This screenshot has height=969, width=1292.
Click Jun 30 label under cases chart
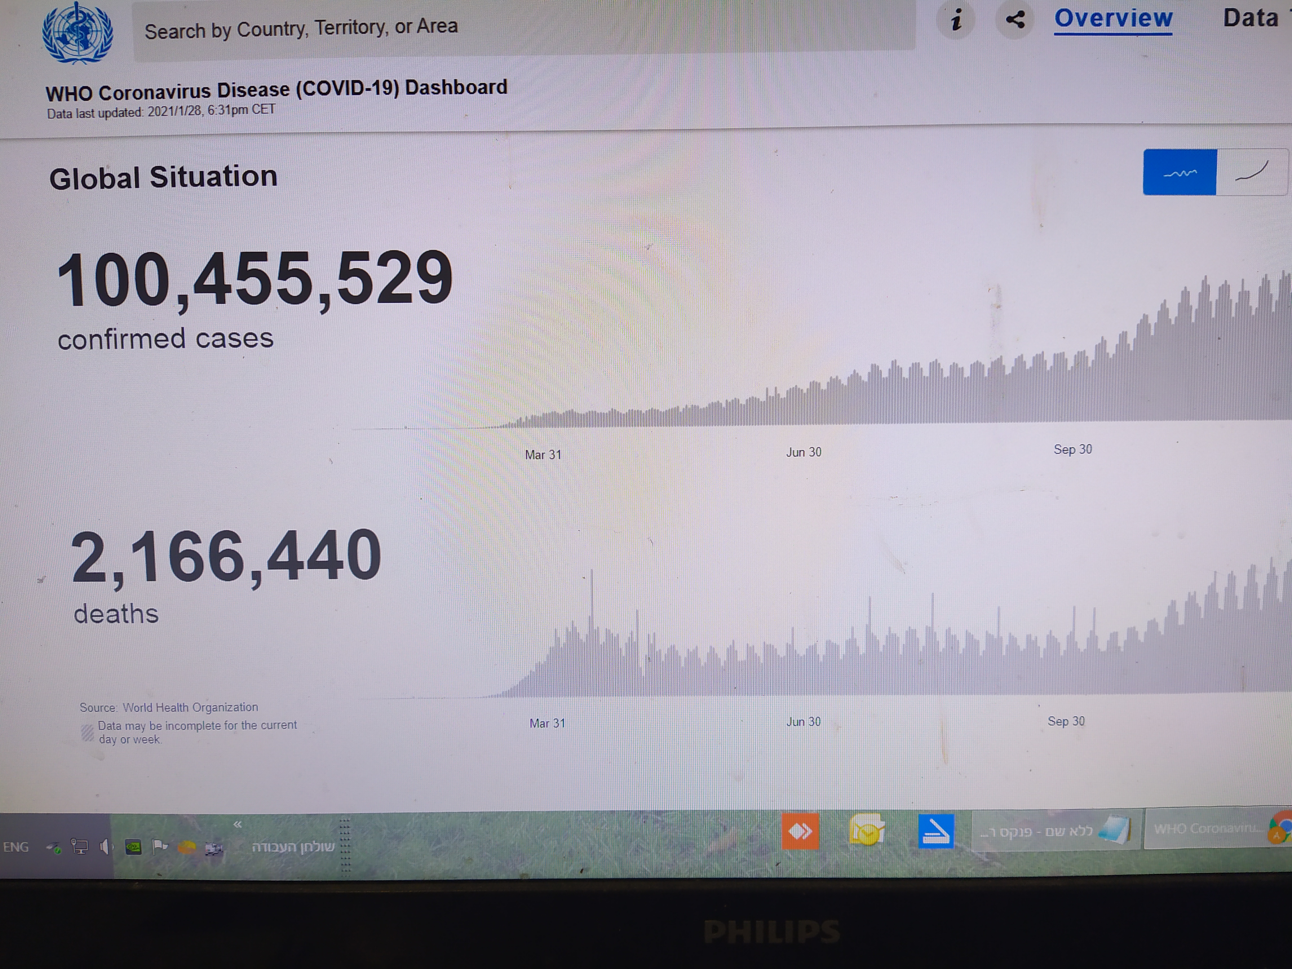(804, 452)
